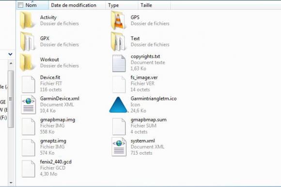281x187 pixels.
Task: Click the 558 Ko size text
Action: (x=47, y=132)
